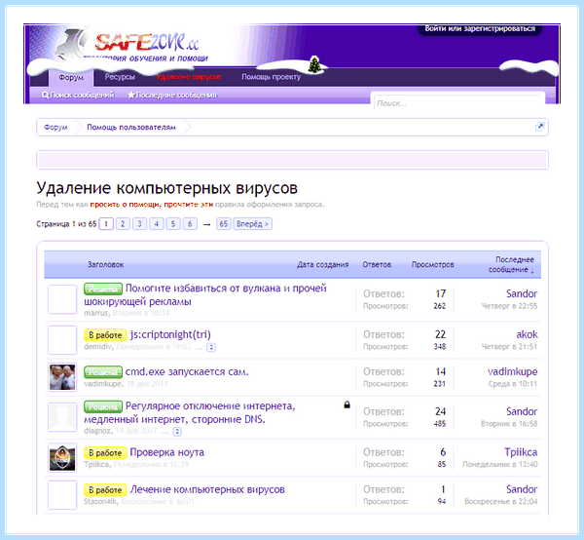Click the diagnoz default avatar
This screenshot has height=540, width=584.
tap(62, 417)
